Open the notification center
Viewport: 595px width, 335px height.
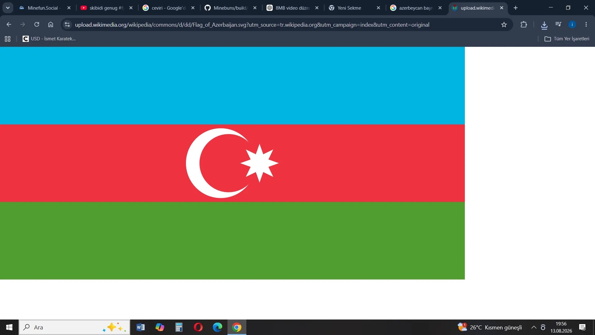point(582,327)
